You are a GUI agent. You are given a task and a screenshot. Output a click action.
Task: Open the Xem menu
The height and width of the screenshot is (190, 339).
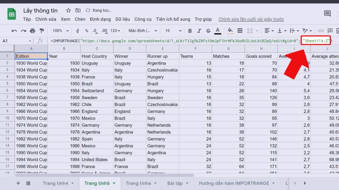click(65, 19)
